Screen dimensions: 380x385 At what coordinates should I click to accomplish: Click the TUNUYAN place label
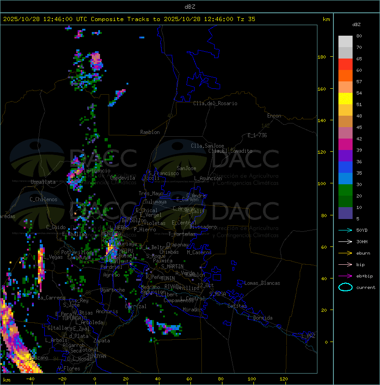click(x=97, y=356)
